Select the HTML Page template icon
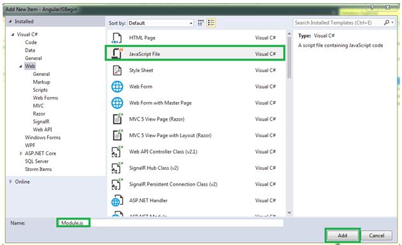The image size is (402, 245). pyautogui.click(x=117, y=38)
